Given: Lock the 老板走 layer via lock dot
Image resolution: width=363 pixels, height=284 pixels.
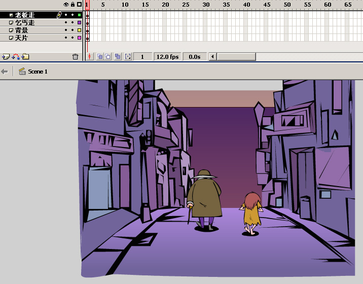Looking at the screenshot, I should [x=72, y=15].
